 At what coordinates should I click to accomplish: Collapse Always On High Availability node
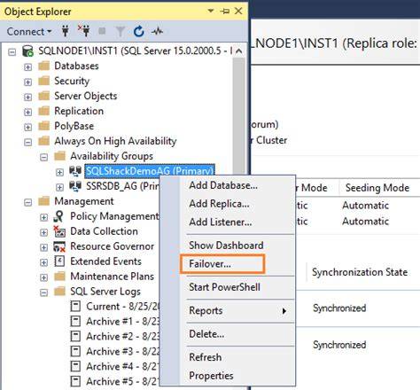(x=27, y=142)
